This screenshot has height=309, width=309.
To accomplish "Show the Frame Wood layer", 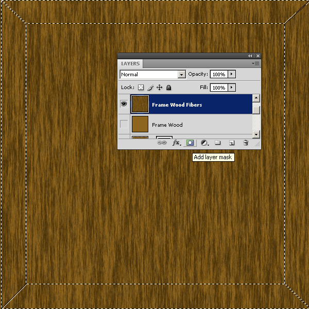I will pyautogui.click(x=124, y=124).
